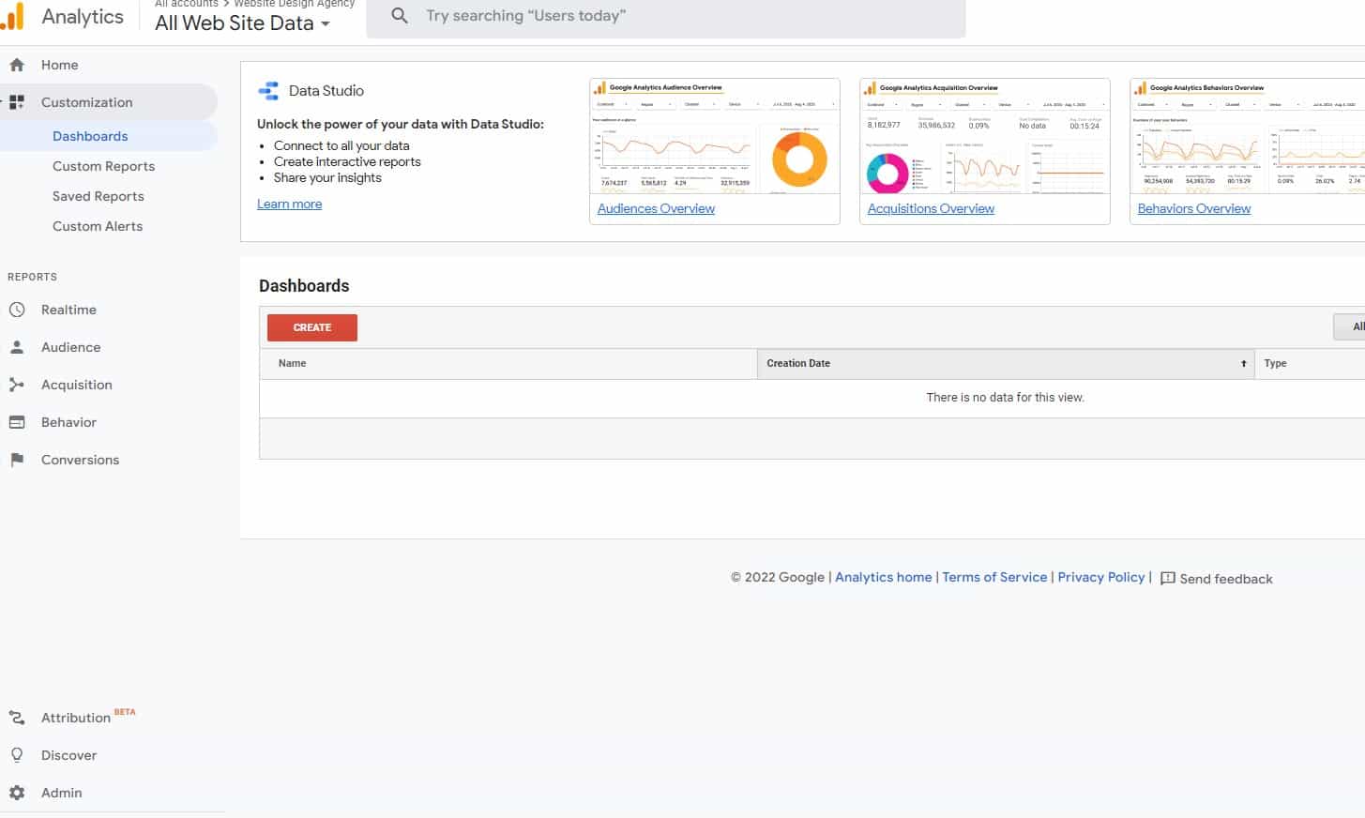Open the Home menu item
The width and height of the screenshot is (1365, 818).
[x=59, y=65]
